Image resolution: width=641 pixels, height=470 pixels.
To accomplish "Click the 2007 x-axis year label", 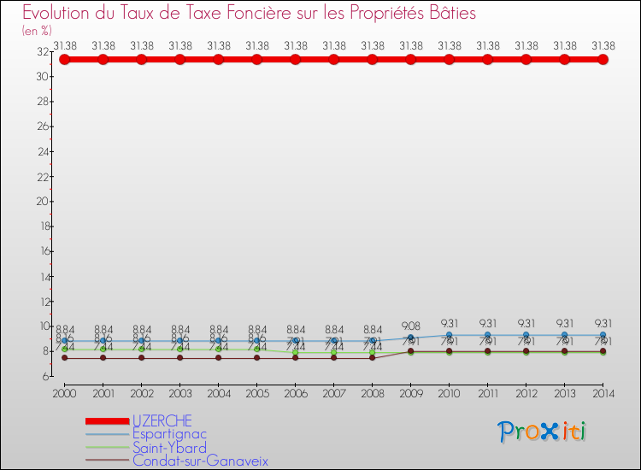I will [334, 394].
